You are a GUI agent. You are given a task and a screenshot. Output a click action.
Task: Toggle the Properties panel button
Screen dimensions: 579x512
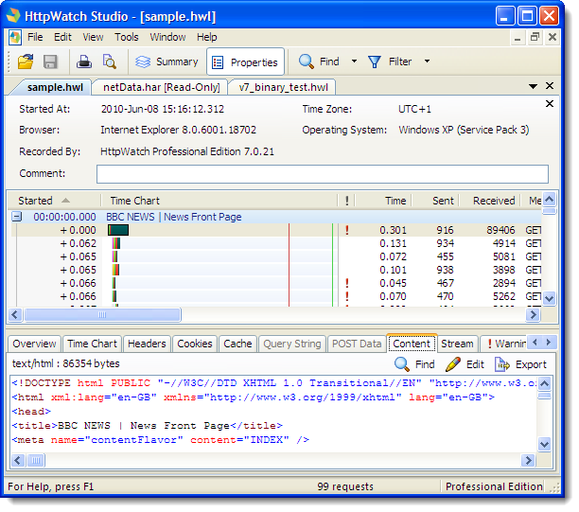tap(246, 62)
